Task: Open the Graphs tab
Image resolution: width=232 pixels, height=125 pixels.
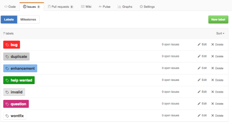Action: click(x=125, y=7)
